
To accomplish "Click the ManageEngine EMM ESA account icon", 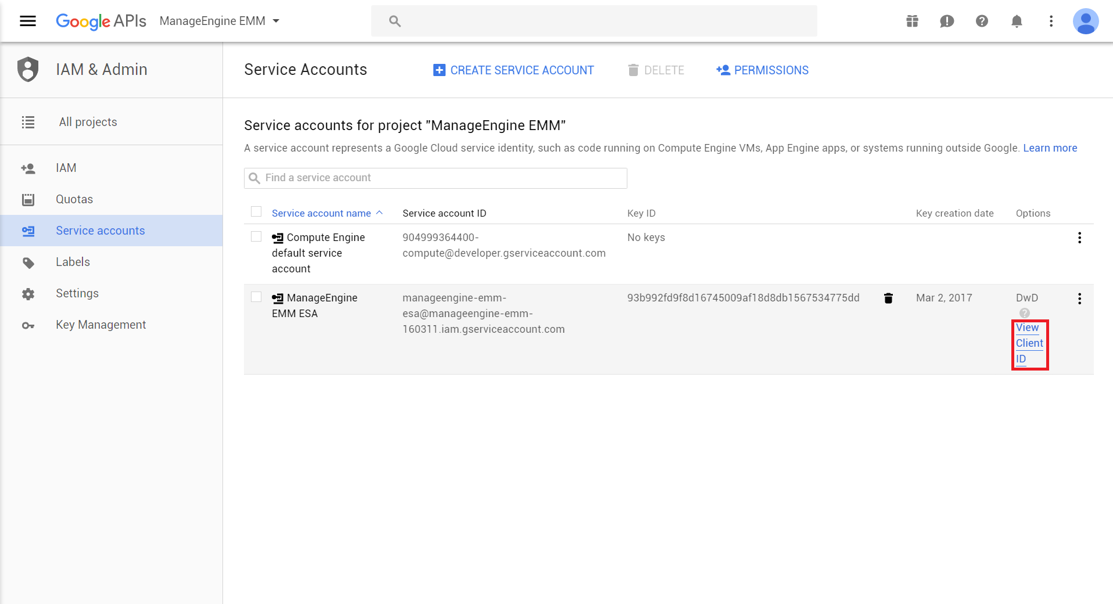I will (278, 299).
